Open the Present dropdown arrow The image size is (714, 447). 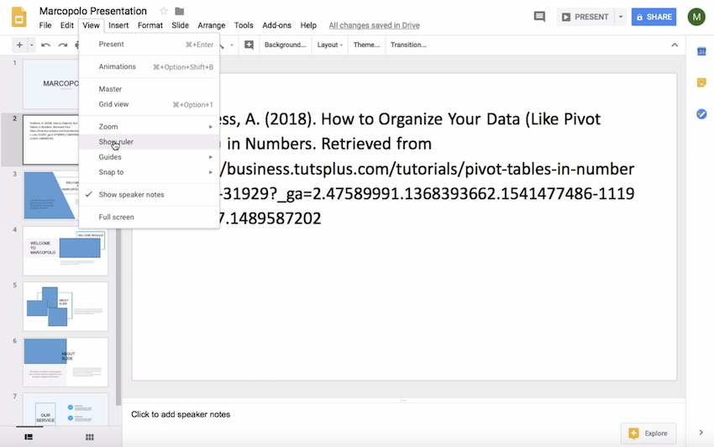tap(621, 17)
